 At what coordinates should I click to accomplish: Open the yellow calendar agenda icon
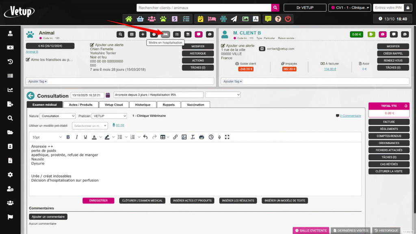pyautogui.click(x=200, y=19)
